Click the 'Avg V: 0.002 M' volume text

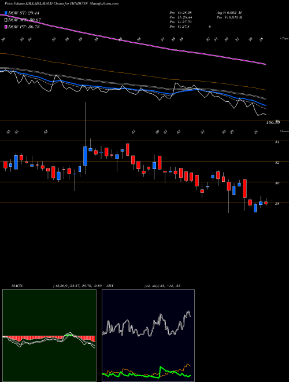coord(229,13)
